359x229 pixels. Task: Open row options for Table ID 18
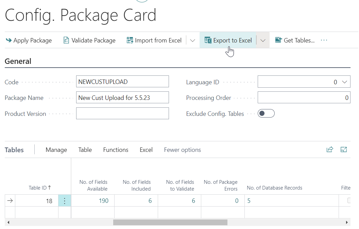tap(65, 201)
